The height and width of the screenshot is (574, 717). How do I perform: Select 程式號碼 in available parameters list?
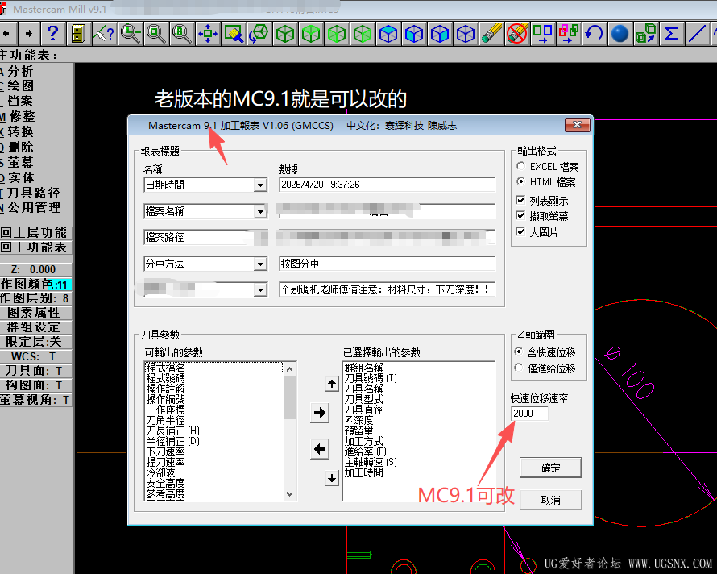click(x=165, y=378)
